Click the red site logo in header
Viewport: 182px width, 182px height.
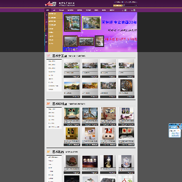pyautogui.click(x=51, y=4)
